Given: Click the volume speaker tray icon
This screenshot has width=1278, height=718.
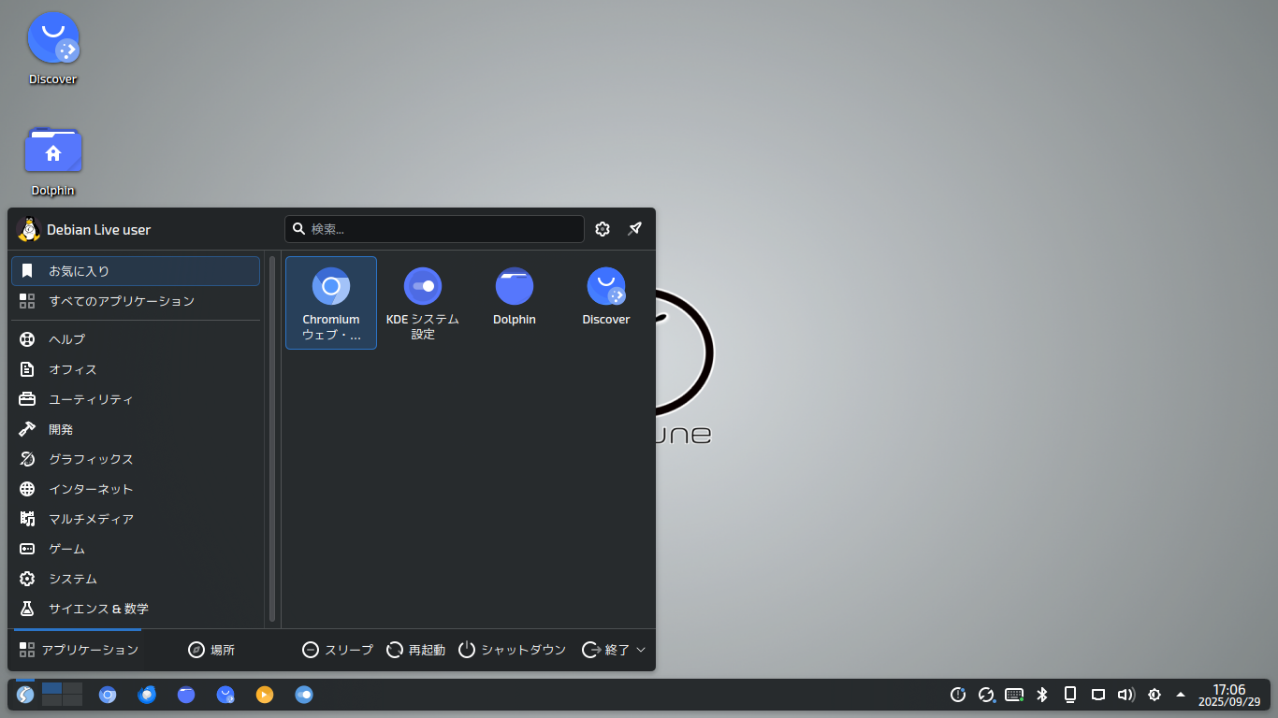Looking at the screenshot, I should coord(1126,695).
